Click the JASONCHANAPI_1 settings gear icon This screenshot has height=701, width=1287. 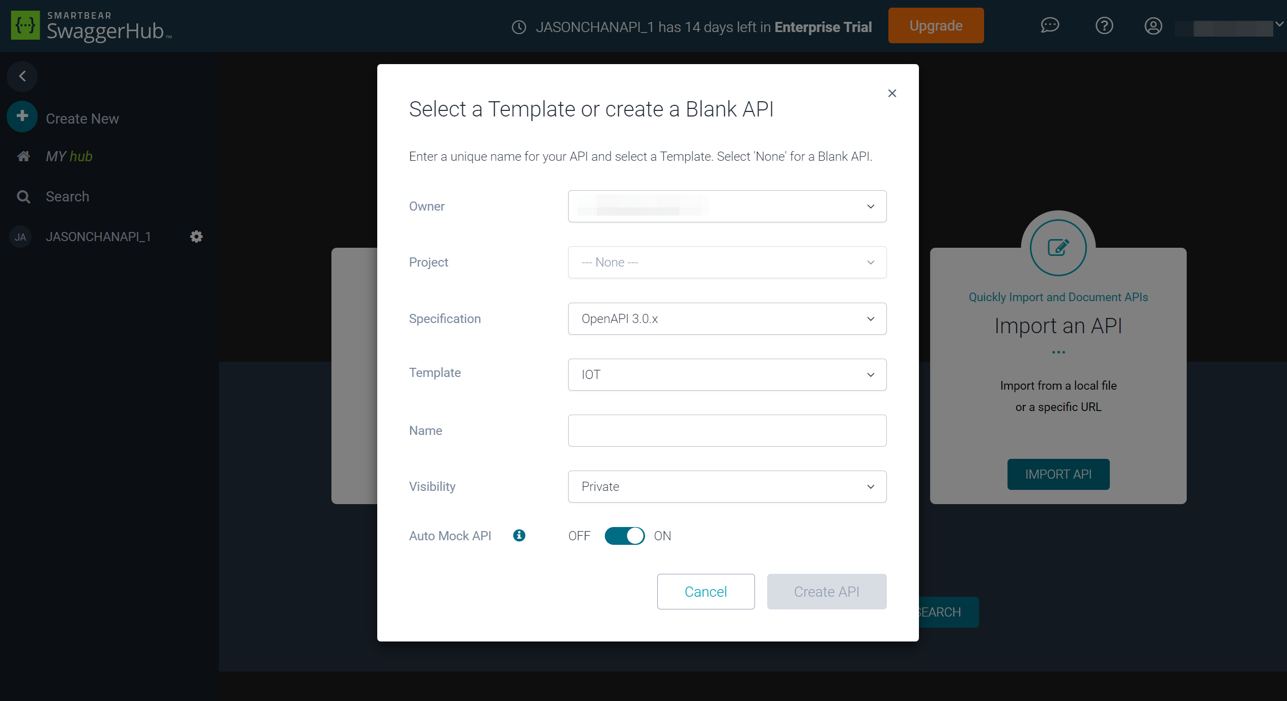[x=197, y=237]
